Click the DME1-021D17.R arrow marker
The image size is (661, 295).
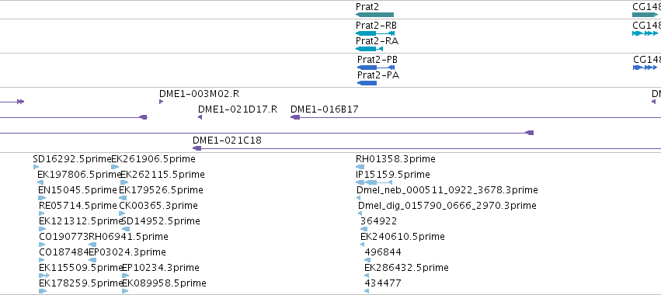pos(200,117)
